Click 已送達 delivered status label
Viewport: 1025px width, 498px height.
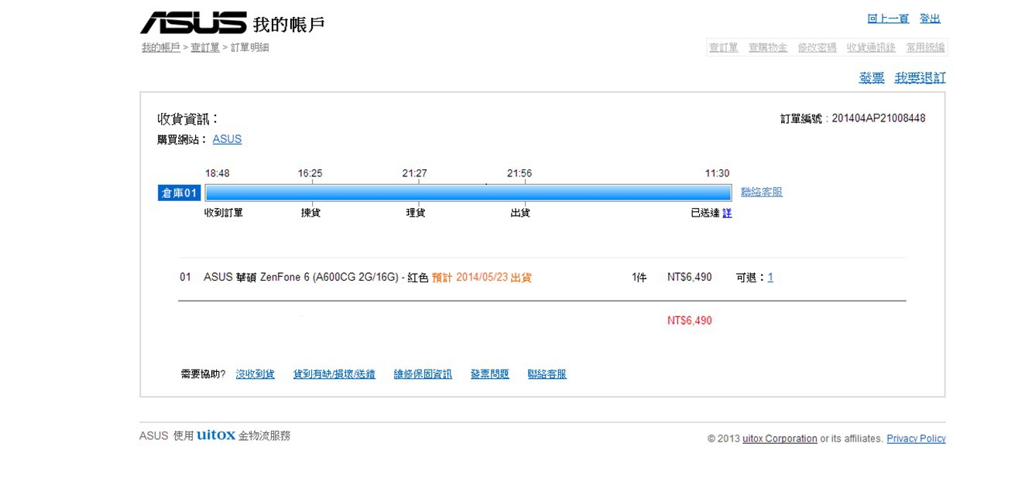pyautogui.click(x=705, y=213)
